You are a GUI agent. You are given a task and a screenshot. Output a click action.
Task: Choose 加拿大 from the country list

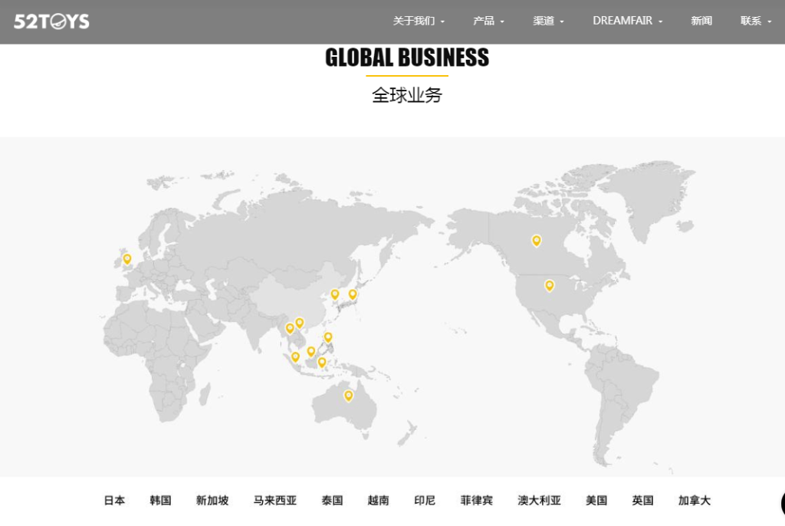[x=695, y=500]
